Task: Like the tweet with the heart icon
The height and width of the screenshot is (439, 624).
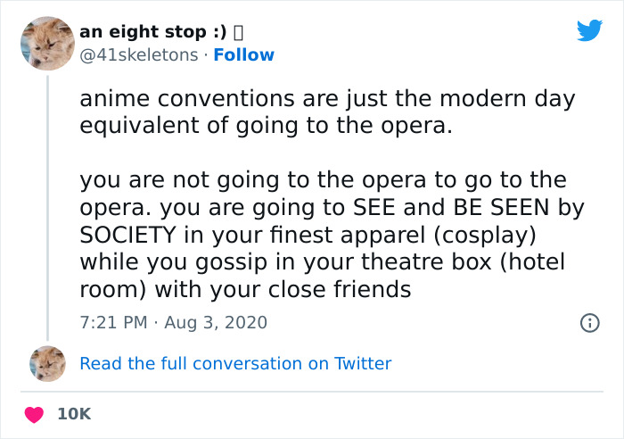Action: 36,414
